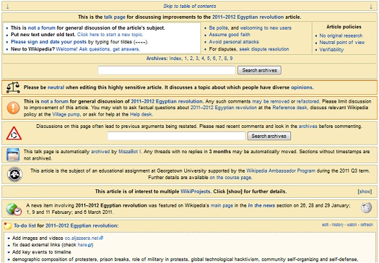Click the red triangle recycling warning icon
The height and width of the screenshot is (263, 379).
pyautogui.click(x=14, y=133)
